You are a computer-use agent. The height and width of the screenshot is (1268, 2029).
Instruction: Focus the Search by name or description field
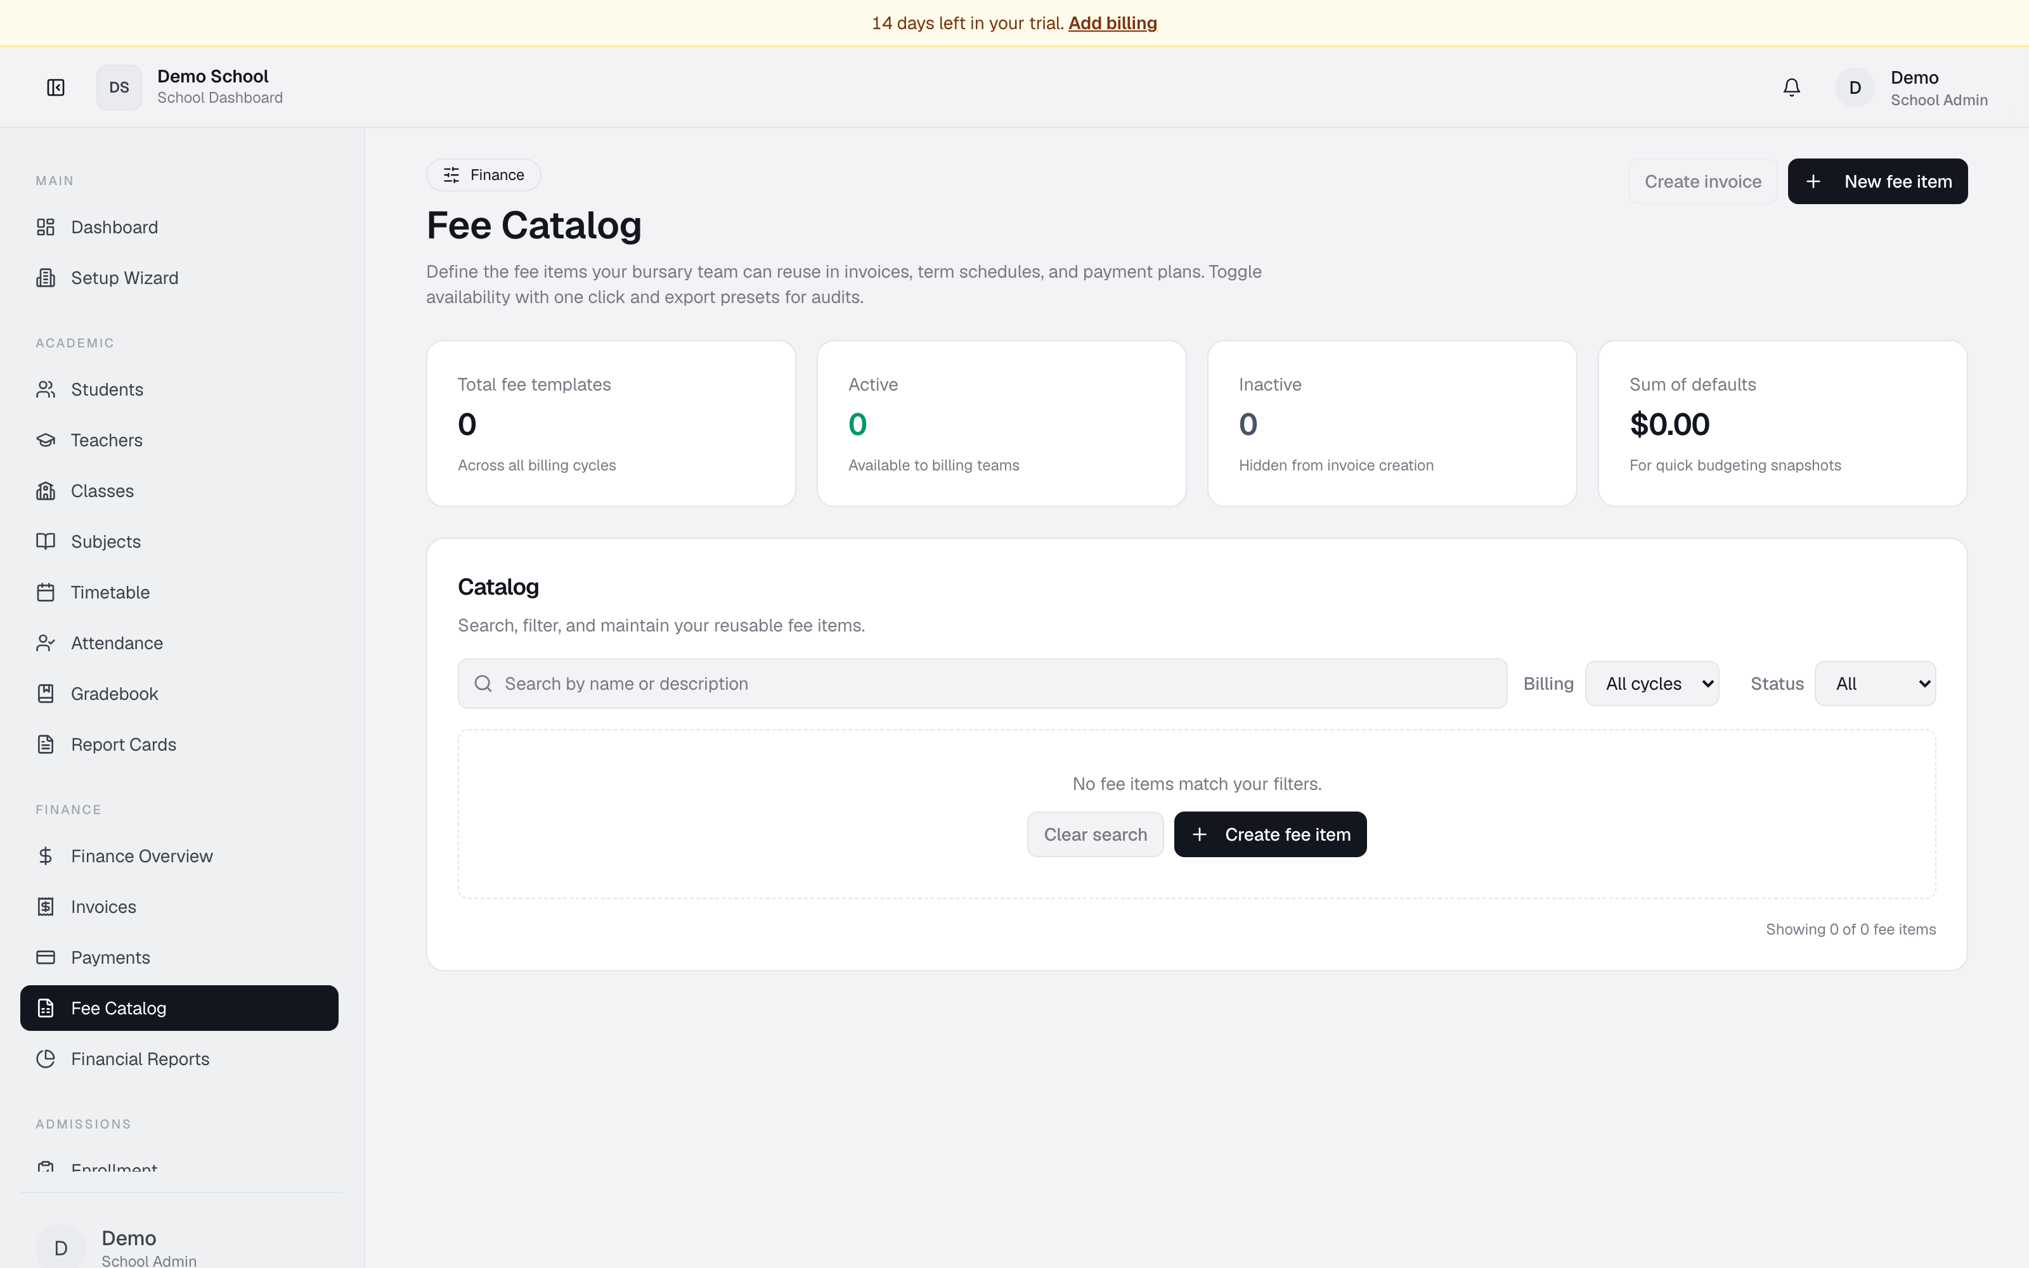click(982, 683)
